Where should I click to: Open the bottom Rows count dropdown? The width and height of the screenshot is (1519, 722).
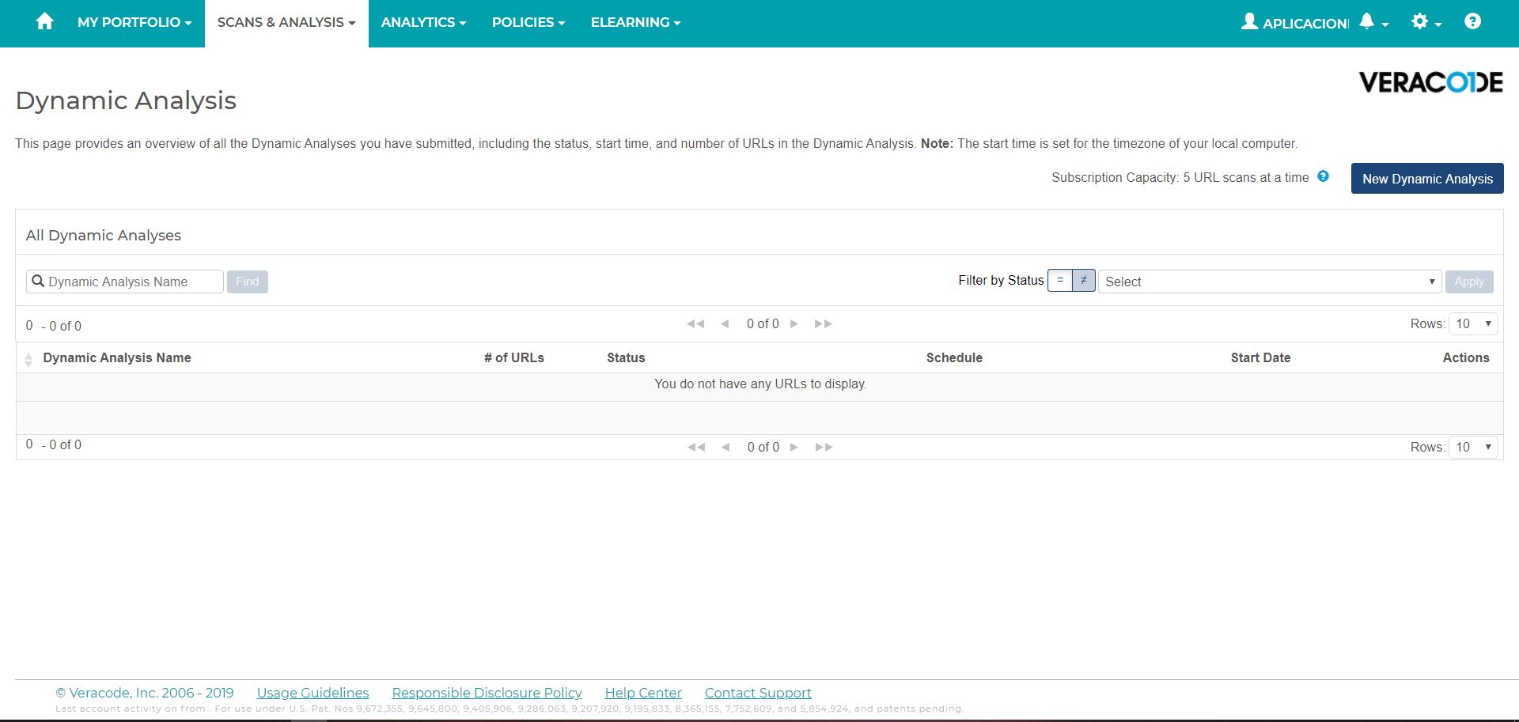tap(1473, 447)
